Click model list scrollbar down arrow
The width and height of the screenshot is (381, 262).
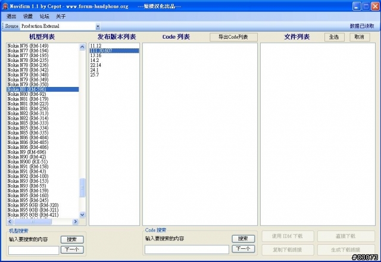(82, 214)
